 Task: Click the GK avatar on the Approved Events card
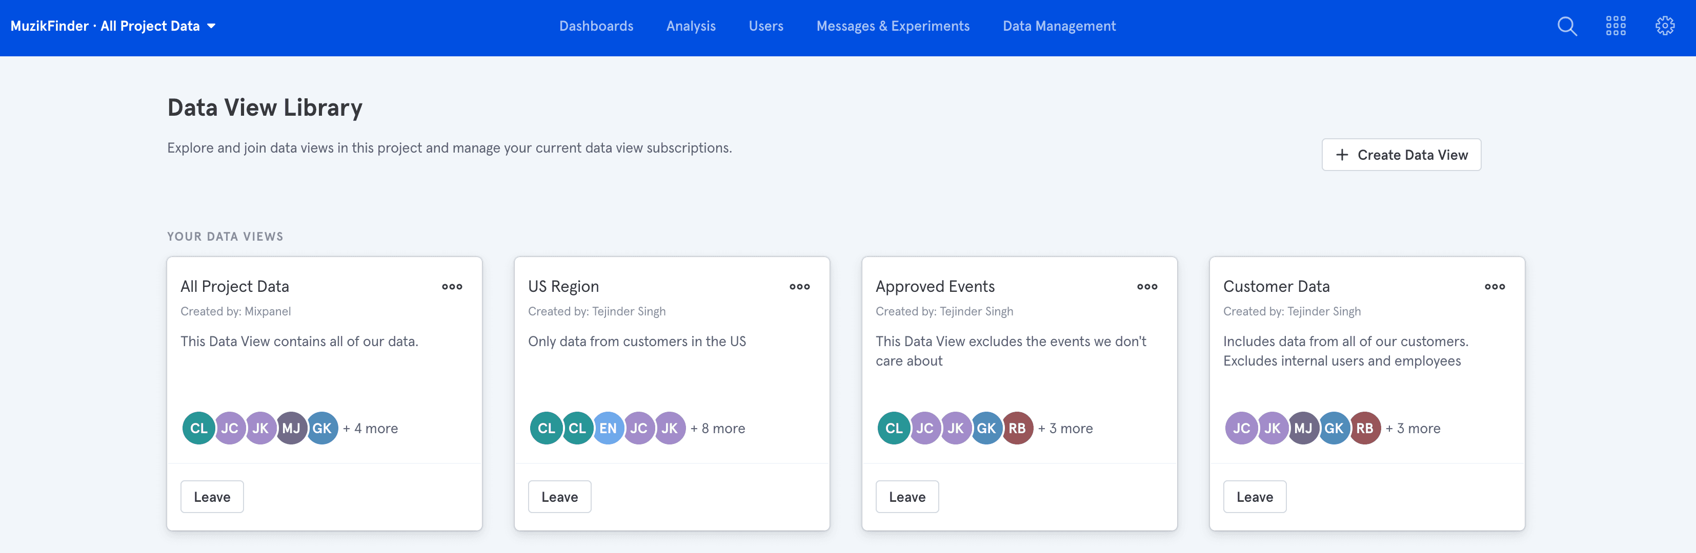(987, 428)
